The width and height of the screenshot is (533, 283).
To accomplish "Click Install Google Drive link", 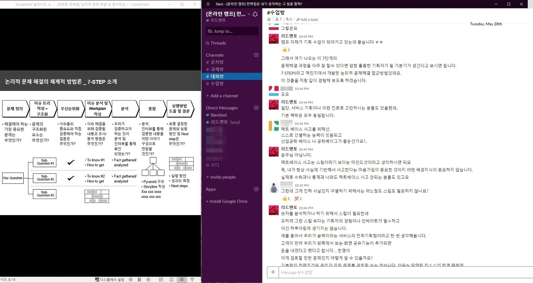I will pyautogui.click(x=227, y=201).
